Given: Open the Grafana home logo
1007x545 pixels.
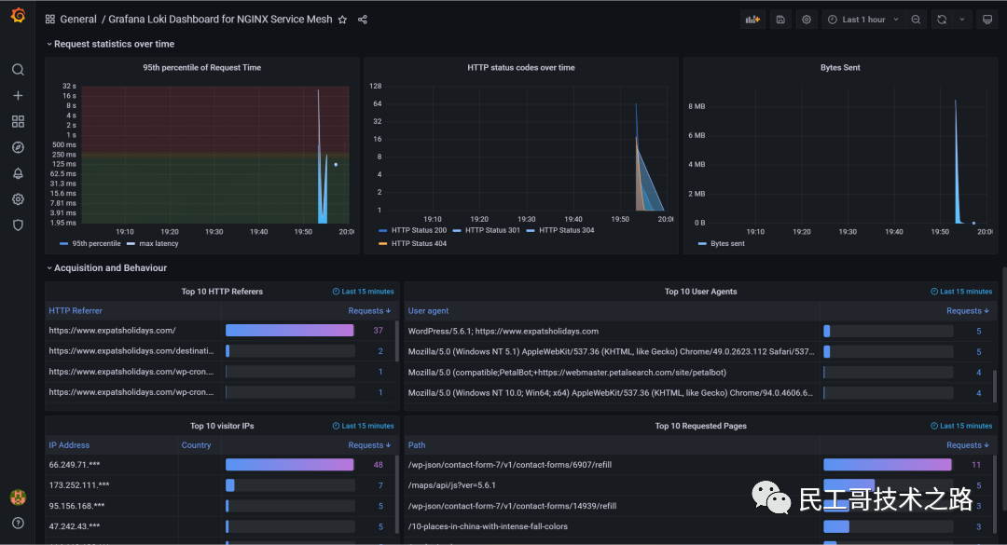Looking at the screenshot, I should point(18,16).
